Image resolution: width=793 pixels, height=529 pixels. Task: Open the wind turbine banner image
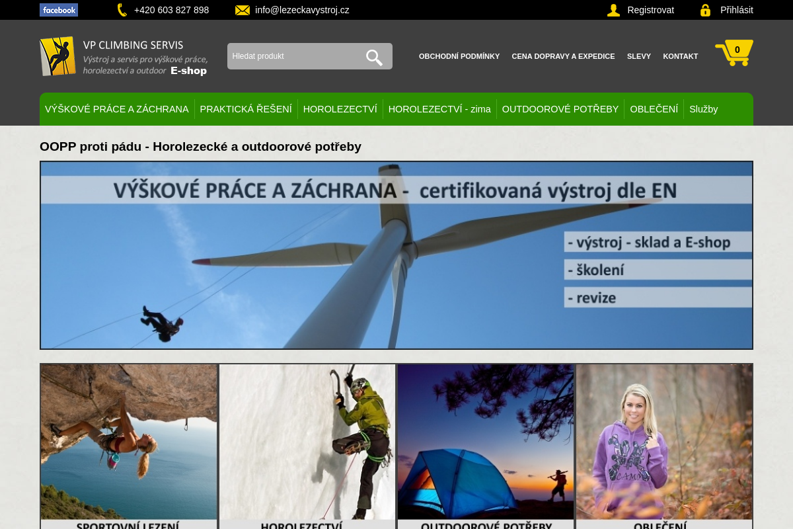(x=397, y=255)
